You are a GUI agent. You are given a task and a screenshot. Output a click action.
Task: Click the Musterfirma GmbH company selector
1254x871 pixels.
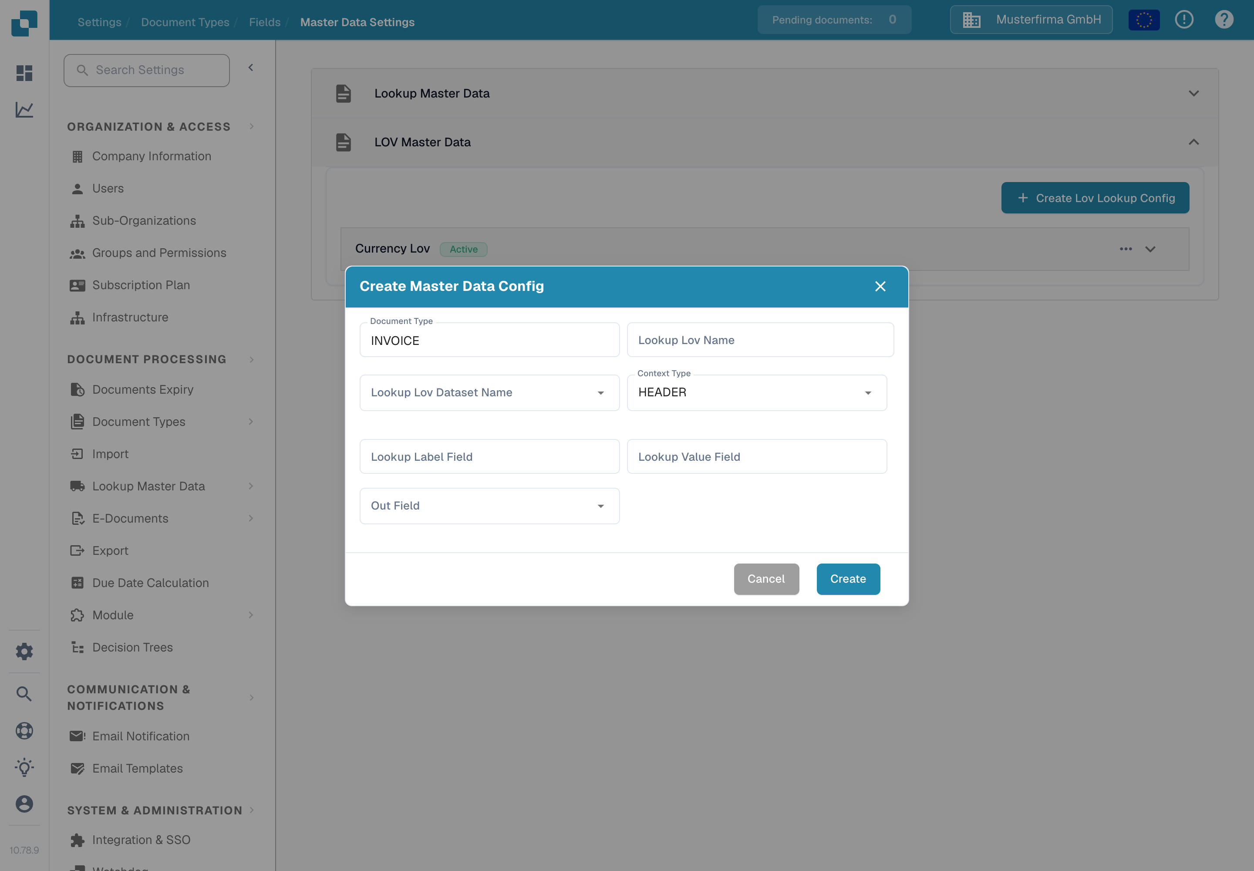pyautogui.click(x=1031, y=20)
